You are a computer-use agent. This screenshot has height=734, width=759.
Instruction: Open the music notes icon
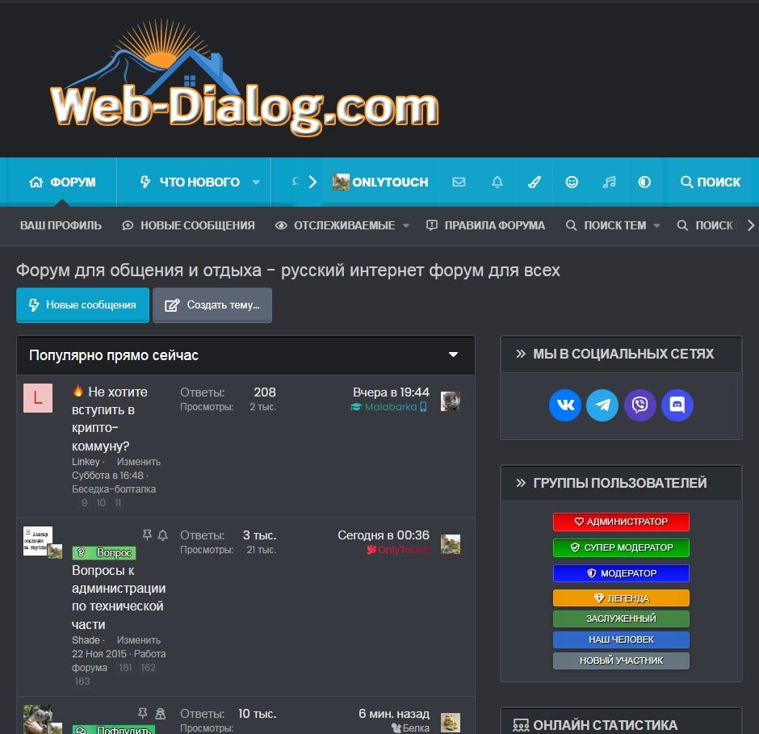click(609, 182)
